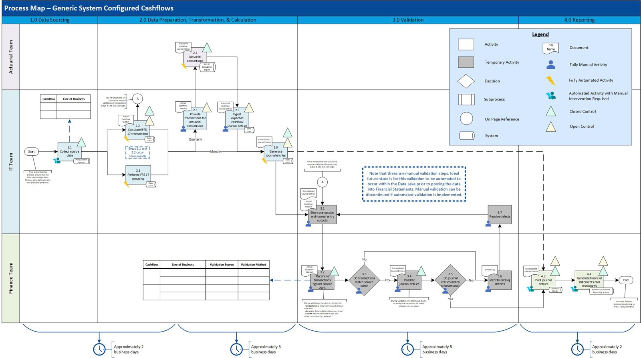Click the 2.6 Generate journal entries activity

(x=276, y=153)
